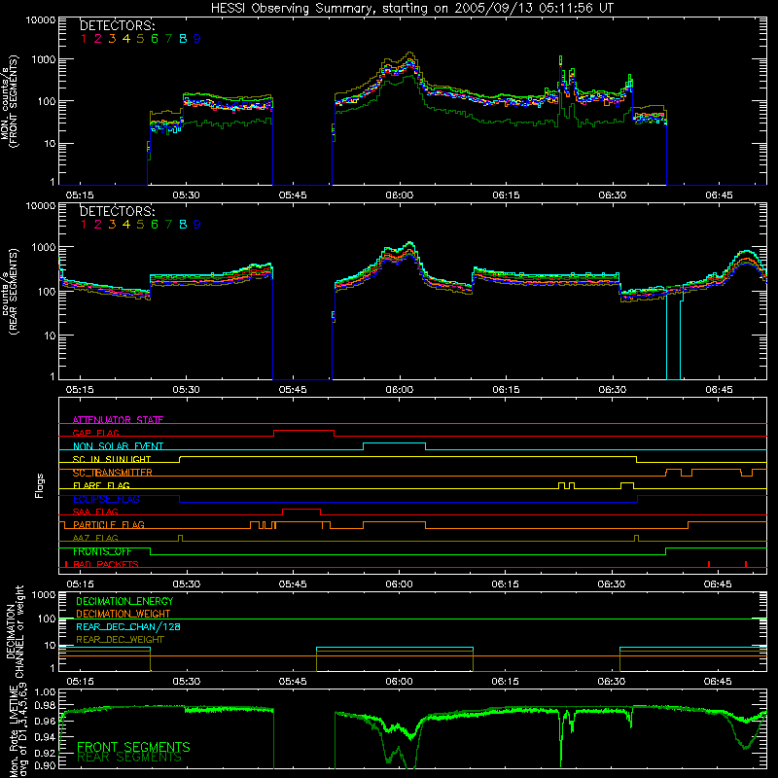Click DETECTORS: label in front segments plot
The image size is (778, 778).
117,25
